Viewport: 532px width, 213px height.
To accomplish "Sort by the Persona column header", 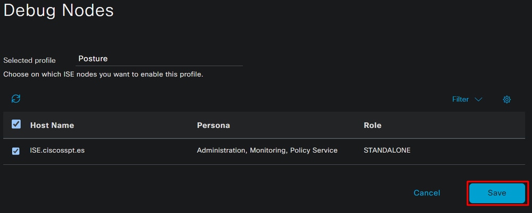I will (214, 126).
